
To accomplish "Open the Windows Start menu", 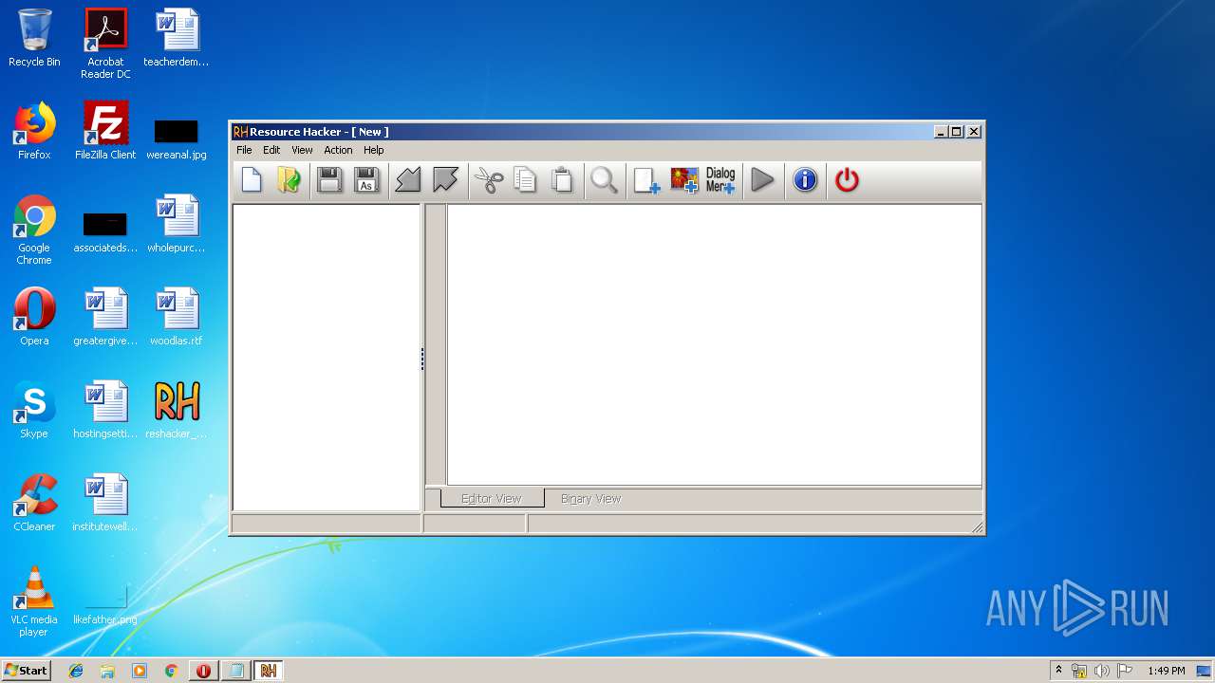I will [26, 670].
